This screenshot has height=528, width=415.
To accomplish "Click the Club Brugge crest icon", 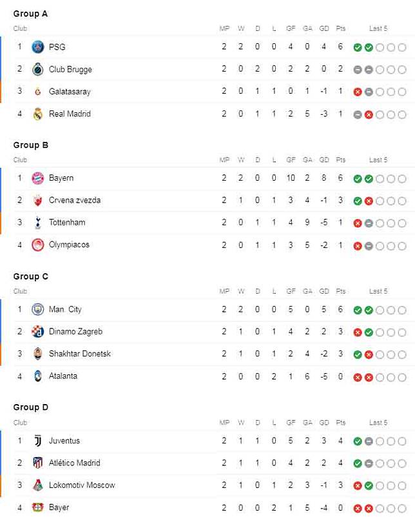I will pyautogui.click(x=37, y=69).
